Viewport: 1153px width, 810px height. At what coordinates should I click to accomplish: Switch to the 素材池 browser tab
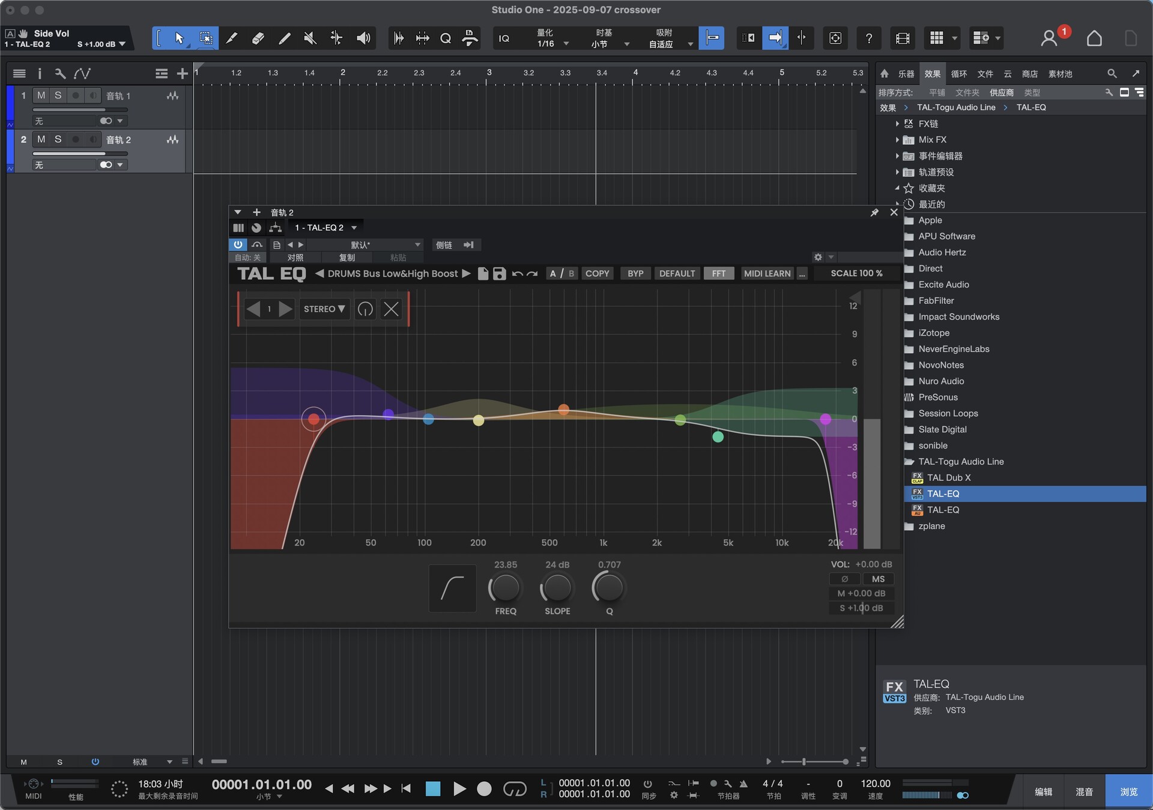[1060, 74]
